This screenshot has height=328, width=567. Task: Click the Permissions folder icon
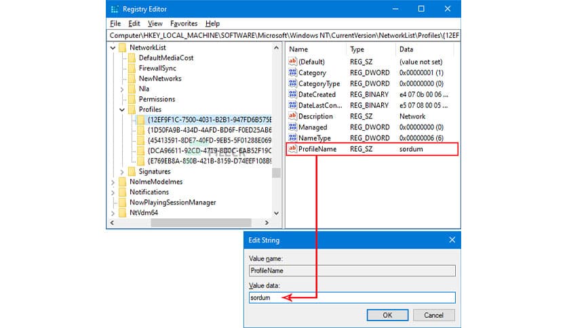point(132,99)
